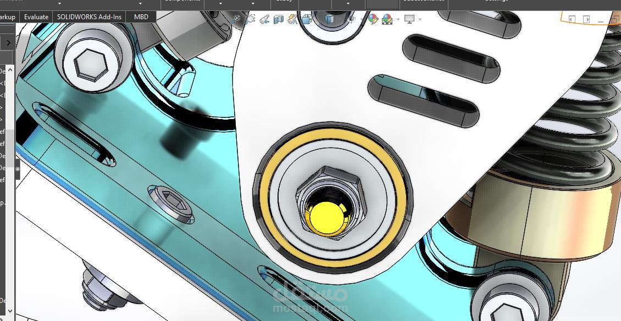
Task: Activate the Section View tool
Action: [279, 19]
